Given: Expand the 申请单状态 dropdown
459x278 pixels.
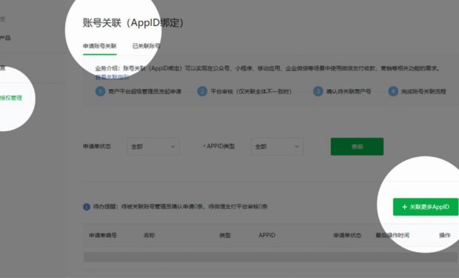Looking at the screenshot, I should tap(153, 146).
